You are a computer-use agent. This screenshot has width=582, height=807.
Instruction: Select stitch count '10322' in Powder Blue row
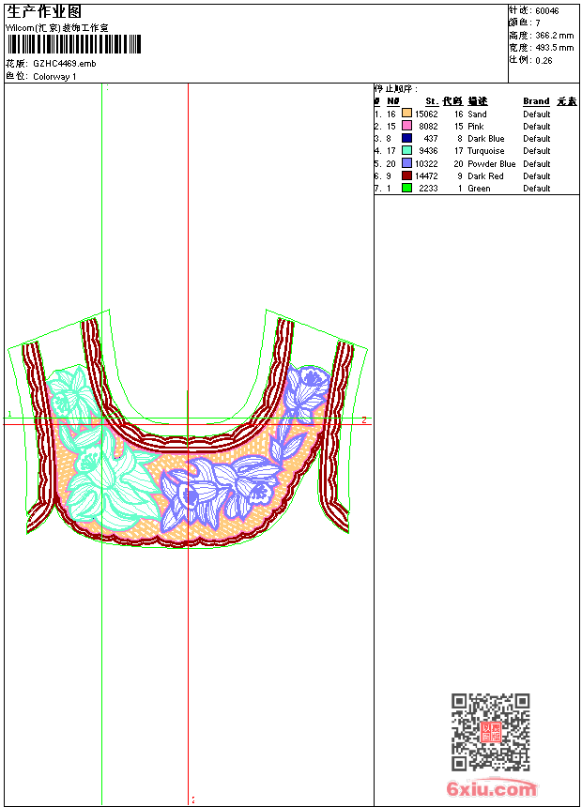(426, 163)
